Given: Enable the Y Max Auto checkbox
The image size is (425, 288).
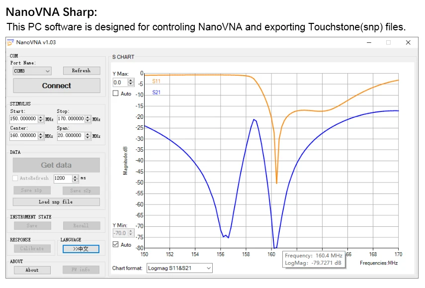Looking at the screenshot, I should [116, 94].
